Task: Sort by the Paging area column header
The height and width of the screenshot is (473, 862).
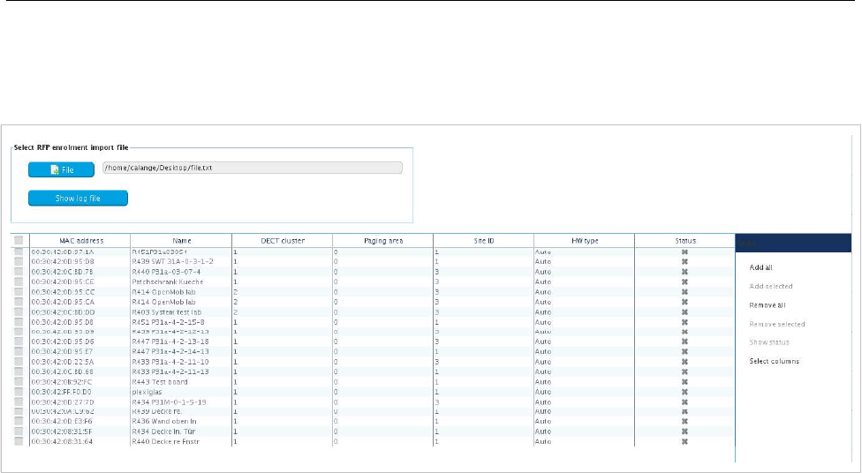Action: click(x=383, y=241)
